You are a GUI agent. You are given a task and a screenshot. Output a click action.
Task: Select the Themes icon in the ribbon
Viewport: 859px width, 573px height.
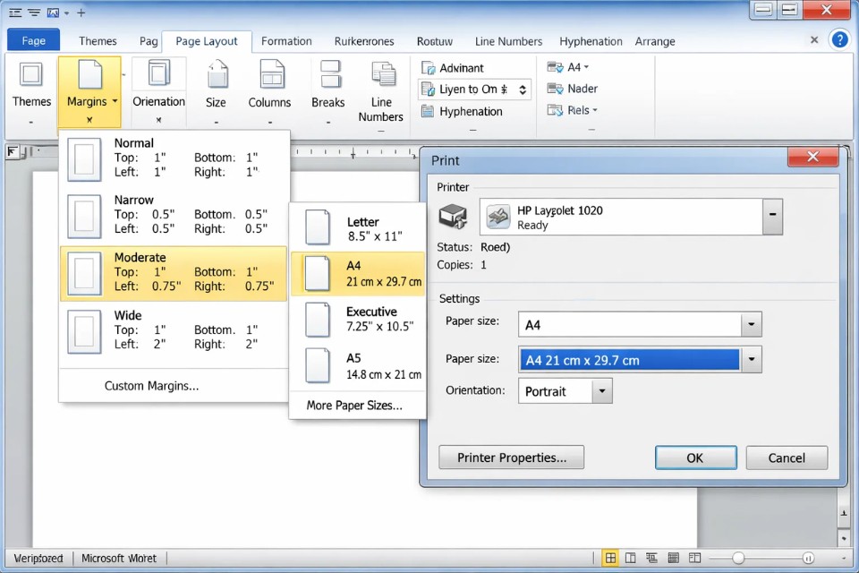[x=31, y=85]
